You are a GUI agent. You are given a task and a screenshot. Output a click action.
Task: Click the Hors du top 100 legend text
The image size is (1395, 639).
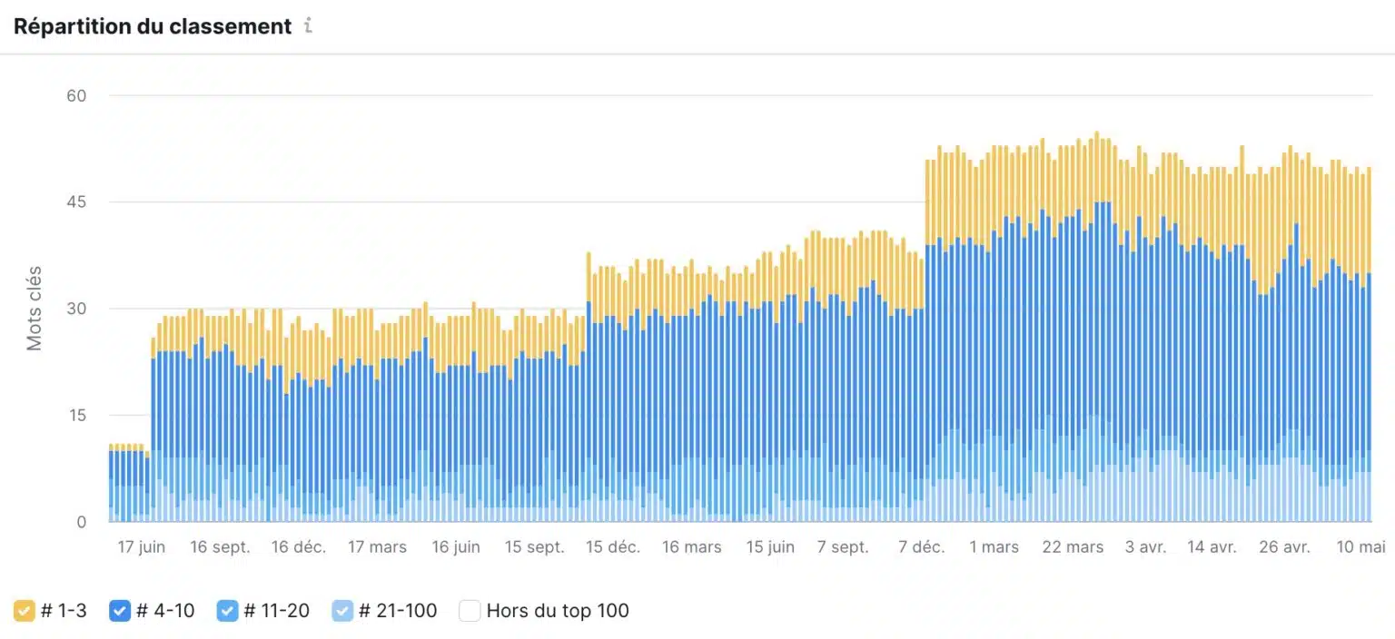[558, 611]
